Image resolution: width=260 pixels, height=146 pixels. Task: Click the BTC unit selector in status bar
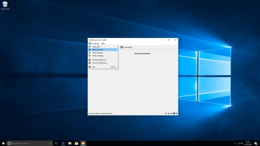[x=166, y=114]
